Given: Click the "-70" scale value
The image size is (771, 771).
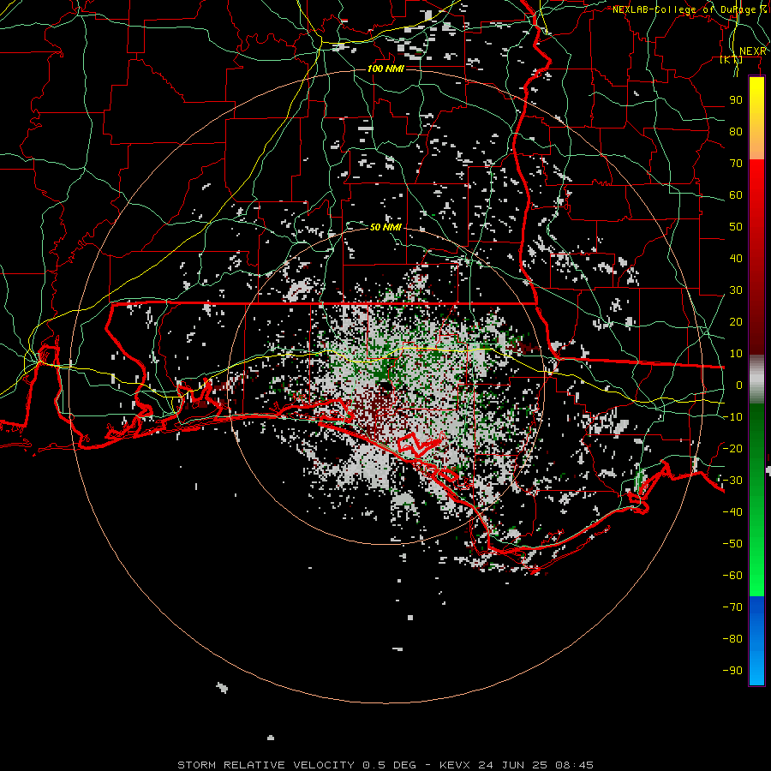Looking at the screenshot, I should tap(732, 607).
